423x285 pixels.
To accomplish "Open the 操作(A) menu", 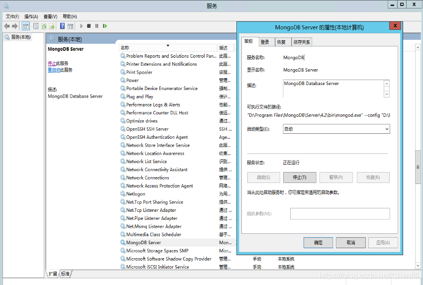I will [31, 16].
